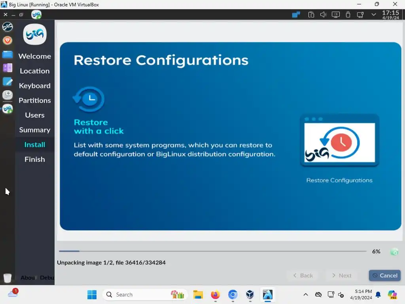
Task: Open Chromium browser from Windows taskbar
Action: tap(233, 294)
